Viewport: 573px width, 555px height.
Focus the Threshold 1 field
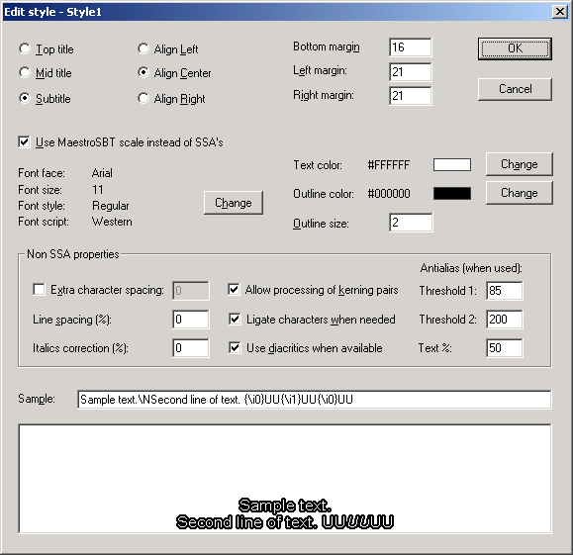505,291
